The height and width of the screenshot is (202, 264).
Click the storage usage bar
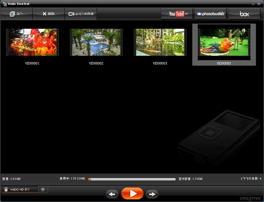[132, 179]
